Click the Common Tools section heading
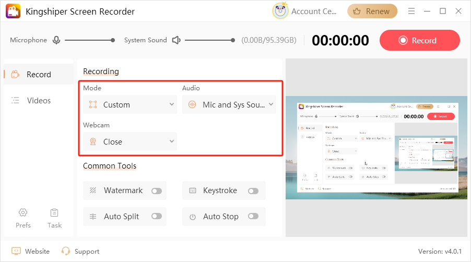Screen dimensions: 471x262 pyautogui.click(x=110, y=165)
